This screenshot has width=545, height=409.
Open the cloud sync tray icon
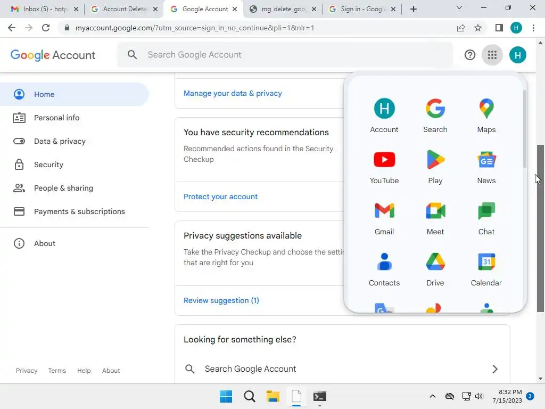pos(449,396)
